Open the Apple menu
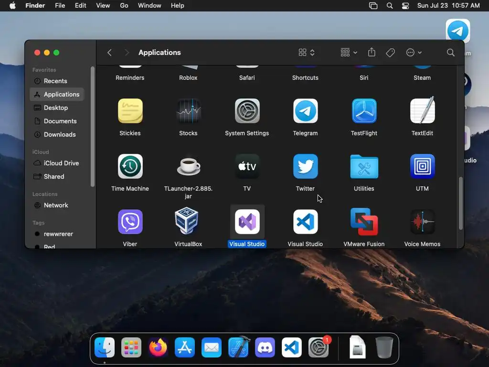This screenshot has width=489, height=367. pyautogui.click(x=12, y=6)
